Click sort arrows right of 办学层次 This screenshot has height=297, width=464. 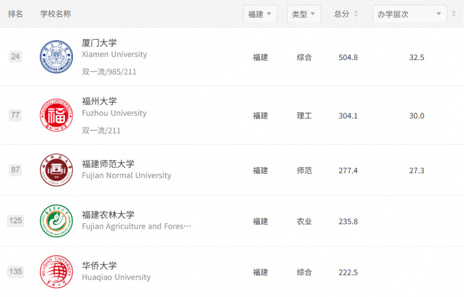tap(453, 14)
